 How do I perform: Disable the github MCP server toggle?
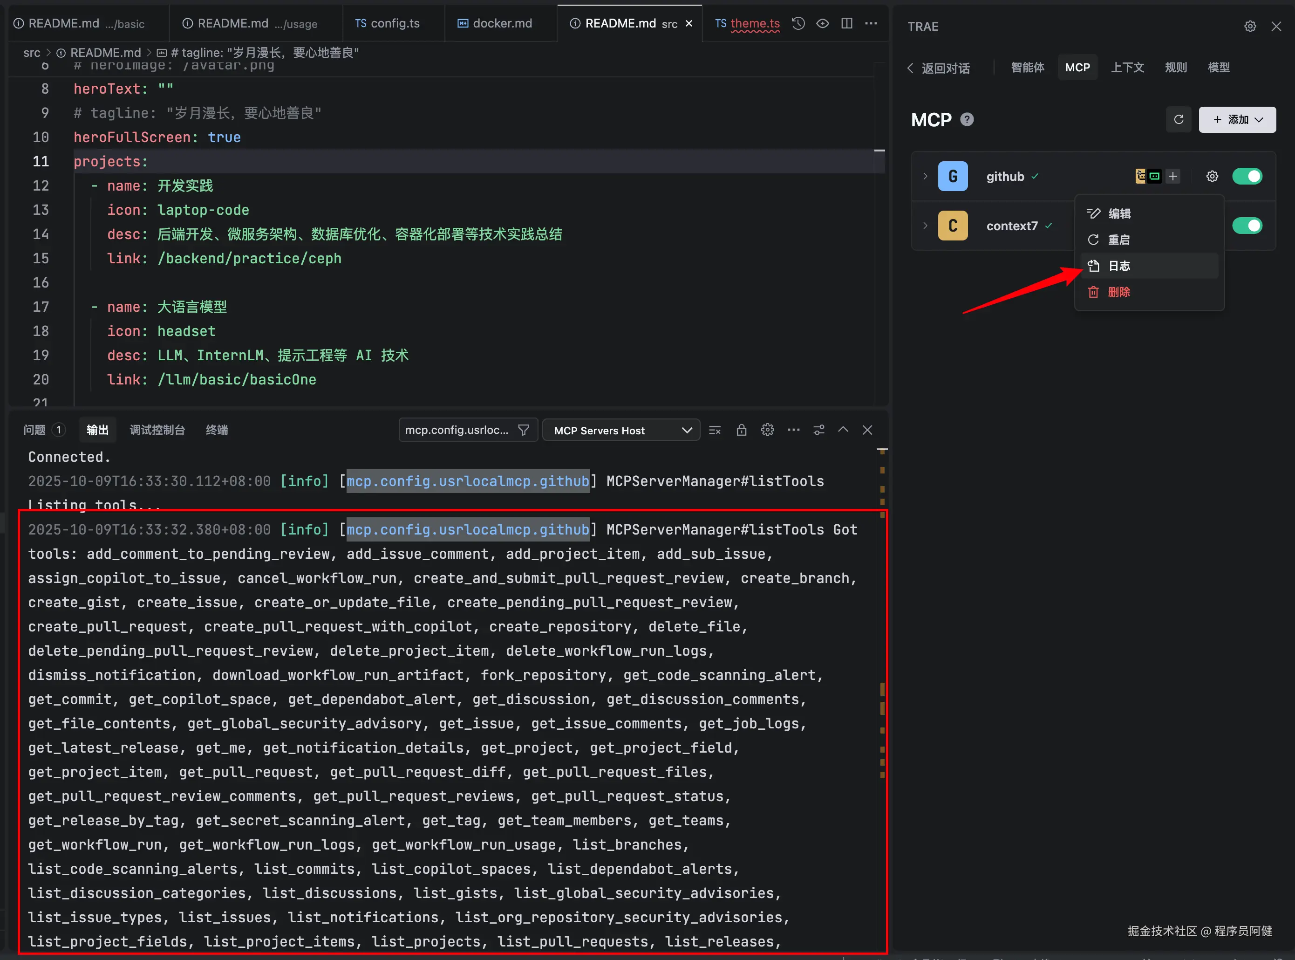coord(1247,176)
